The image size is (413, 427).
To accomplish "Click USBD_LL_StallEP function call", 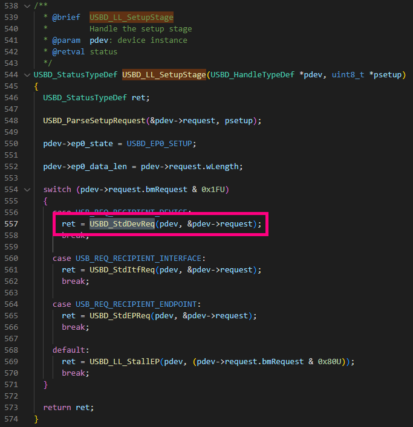I will click(x=125, y=362).
